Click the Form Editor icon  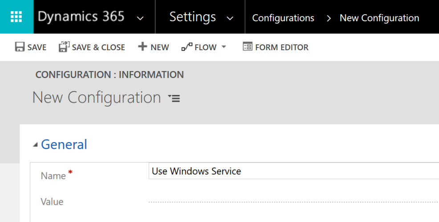(x=248, y=46)
